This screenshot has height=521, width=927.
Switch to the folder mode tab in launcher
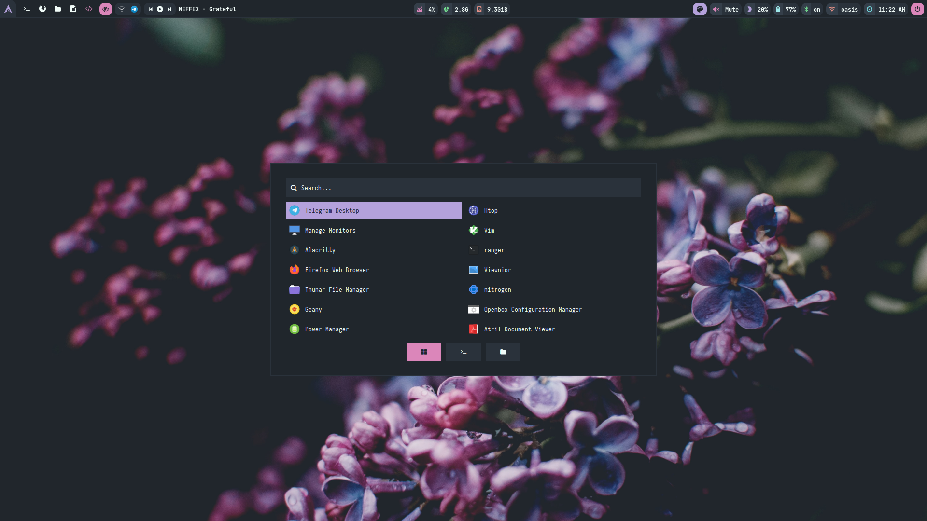point(503,352)
